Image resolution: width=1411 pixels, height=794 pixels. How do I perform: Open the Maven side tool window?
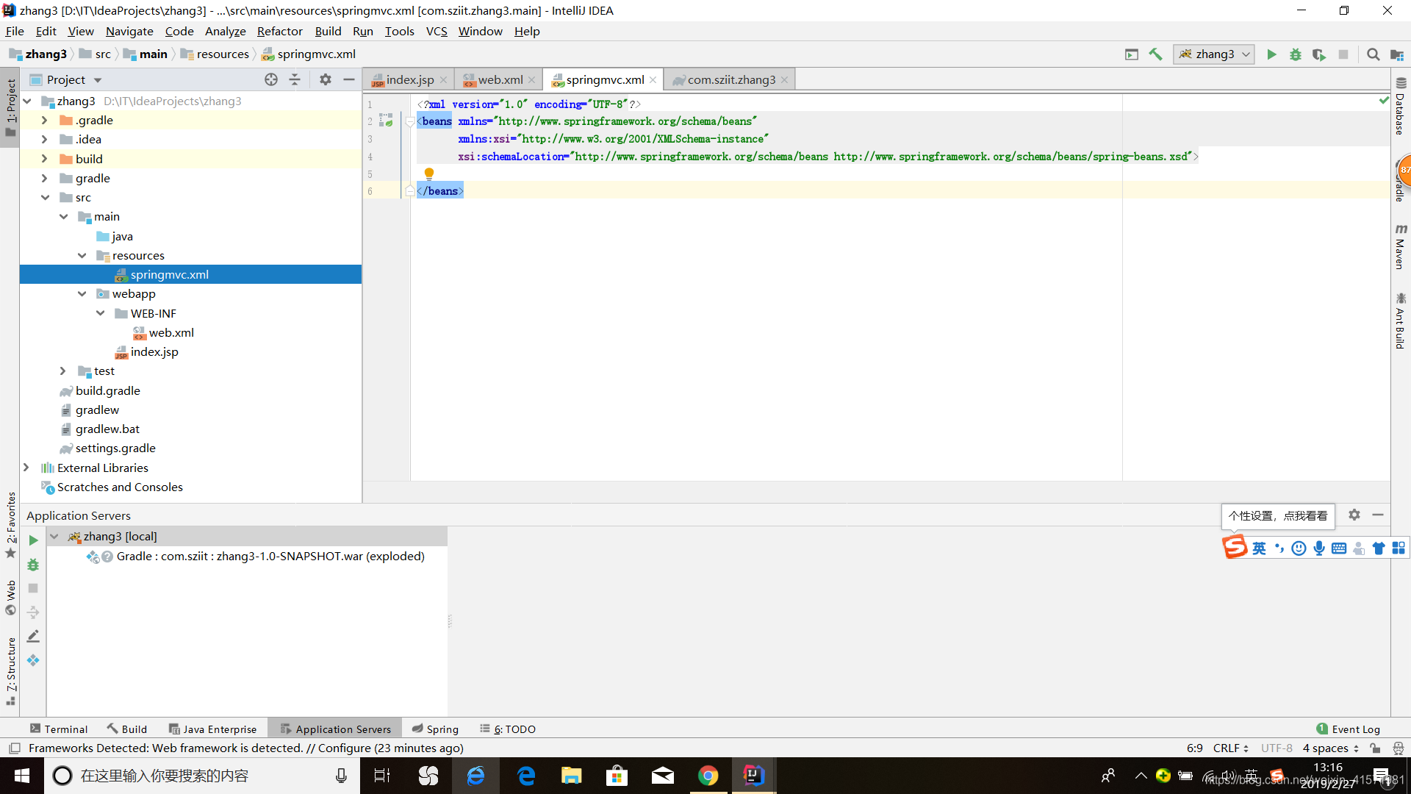[1401, 246]
